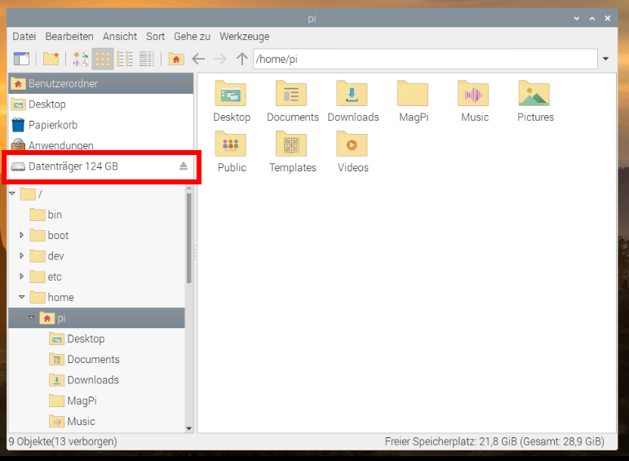Expand the etc folder node
The image size is (629, 461).
pos(22,277)
